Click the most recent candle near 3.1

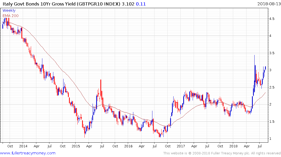(x=265, y=68)
